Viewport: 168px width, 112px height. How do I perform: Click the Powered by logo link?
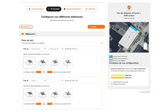point(148,92)
